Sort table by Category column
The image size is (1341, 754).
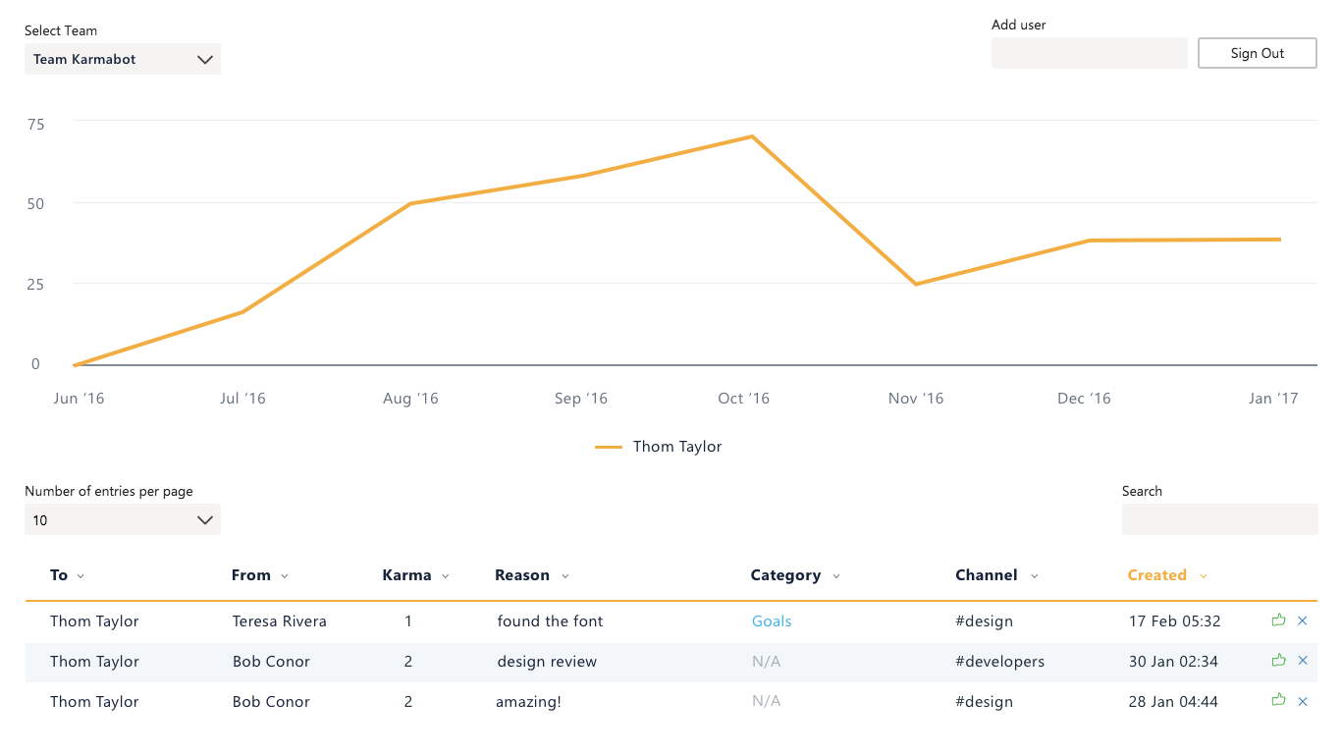[796, 575]
